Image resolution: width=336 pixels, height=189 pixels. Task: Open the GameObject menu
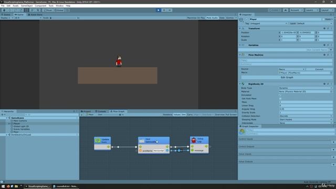pyautogui.click(x=27, y=6)
